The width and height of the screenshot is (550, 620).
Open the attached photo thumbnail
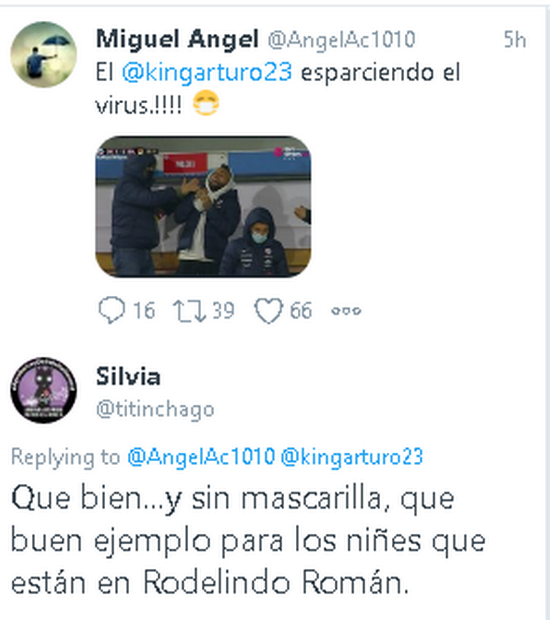click(x=203, y=207)
